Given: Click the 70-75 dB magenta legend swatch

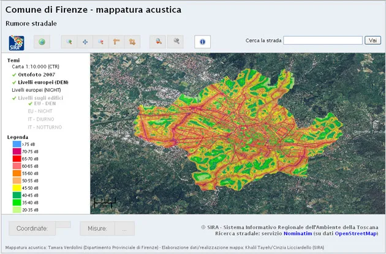Looking at the screenshot, I should (17, 151).
